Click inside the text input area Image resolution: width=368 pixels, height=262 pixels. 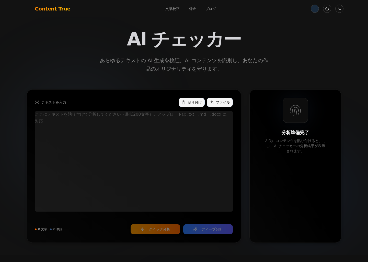(134, 161)
